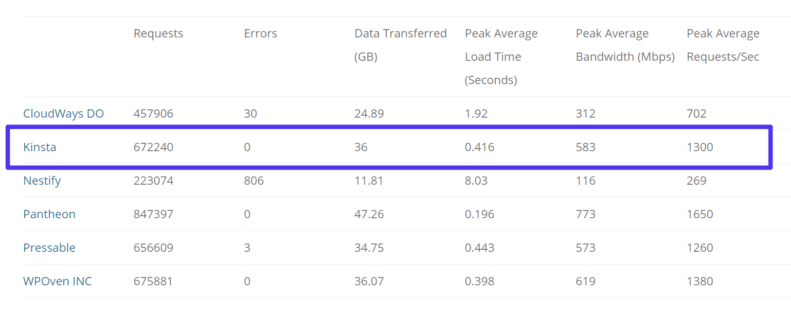Select CloudWays DO data transferred 24.89
Viewport: 791px width, 313px height.
coord(369,114)
